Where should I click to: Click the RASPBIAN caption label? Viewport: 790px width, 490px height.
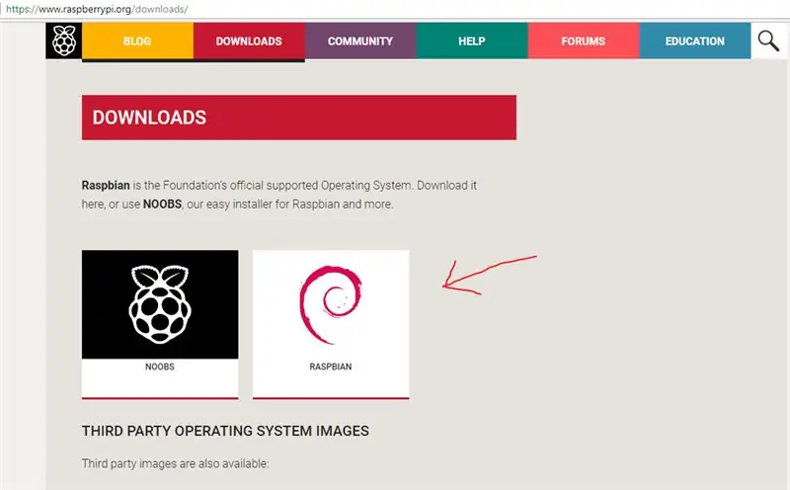[x=331, y=367]
